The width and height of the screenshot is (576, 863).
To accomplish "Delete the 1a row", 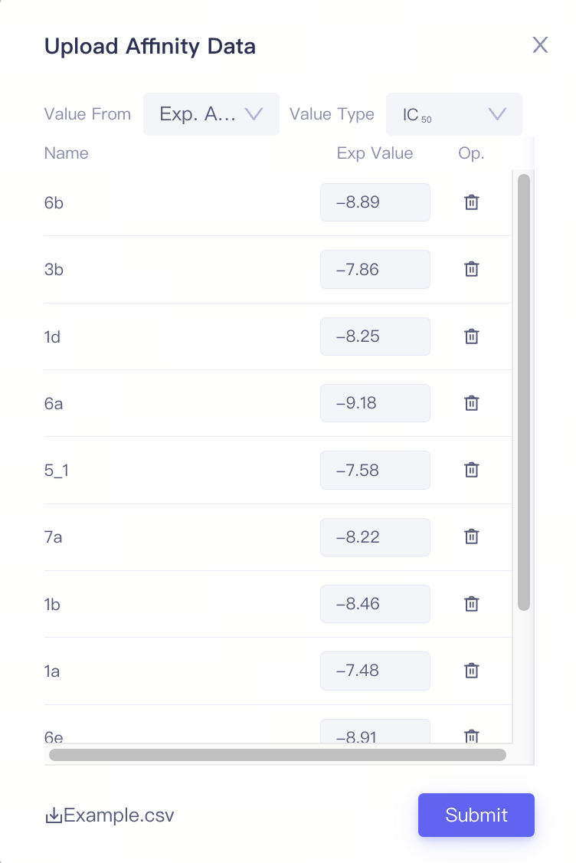I will pyautogui.click(x=472, y=671).
